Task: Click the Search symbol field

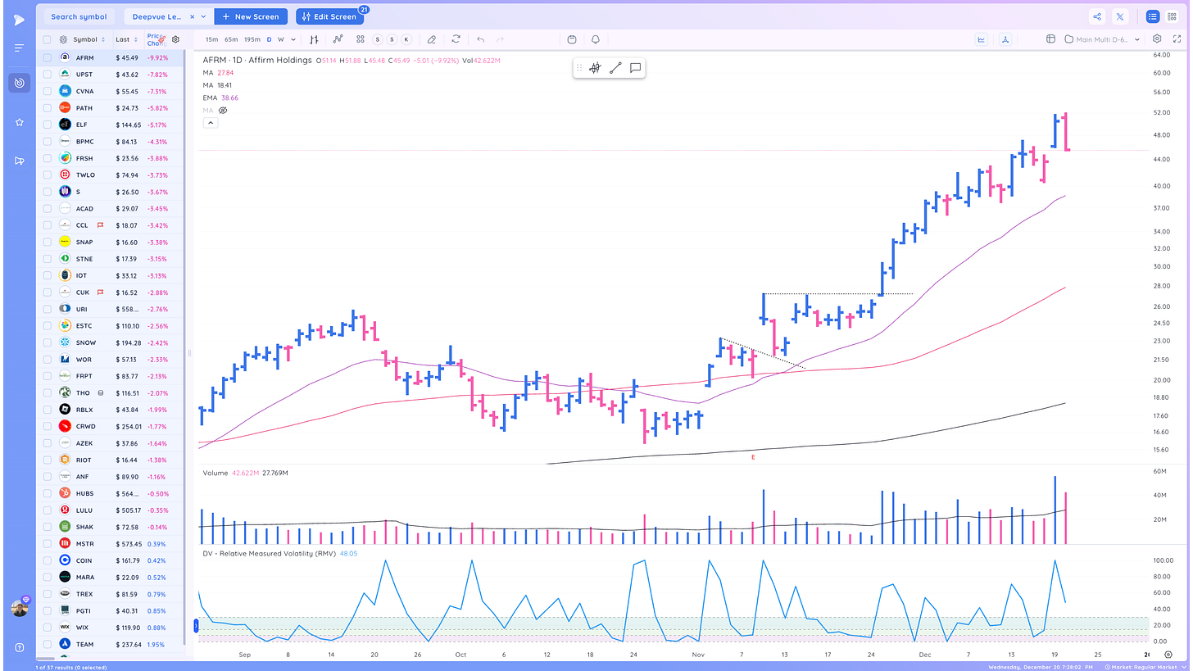Action: click(x=79, y=16)
